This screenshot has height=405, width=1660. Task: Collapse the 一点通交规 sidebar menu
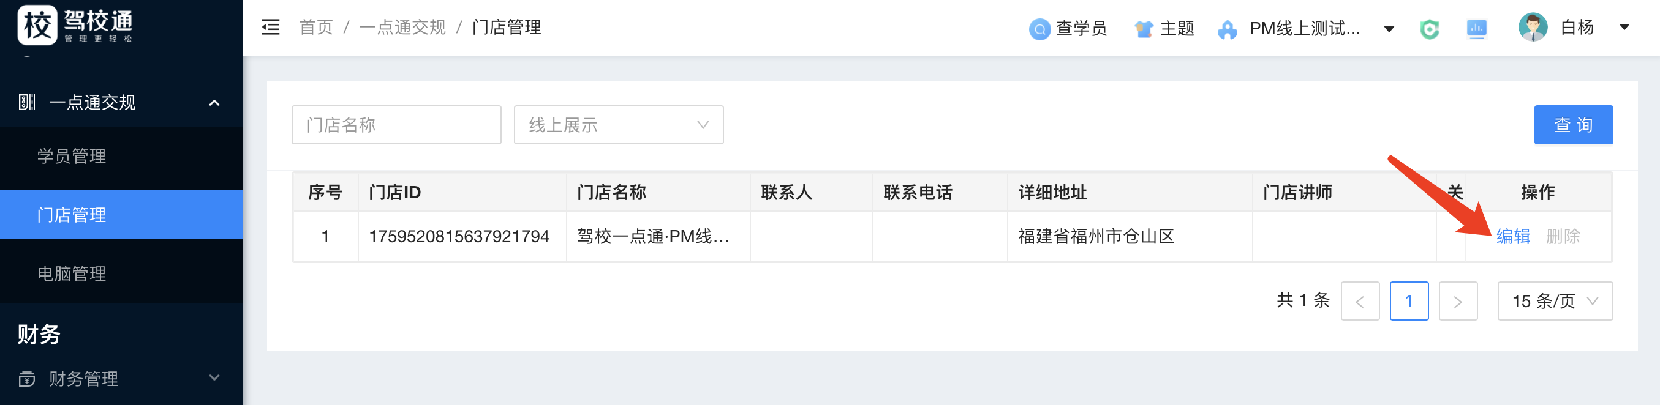point(214,103)
